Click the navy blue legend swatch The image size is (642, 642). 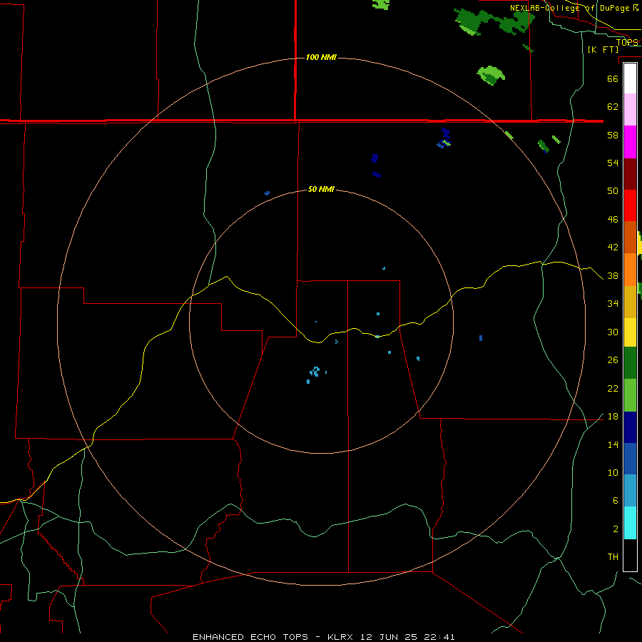630,427
